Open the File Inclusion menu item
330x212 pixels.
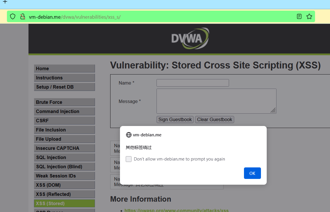[64, 130]
